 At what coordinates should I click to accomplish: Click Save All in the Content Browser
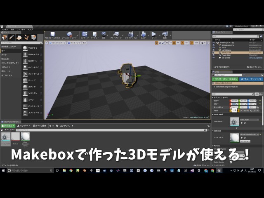[x=40, y=126]
